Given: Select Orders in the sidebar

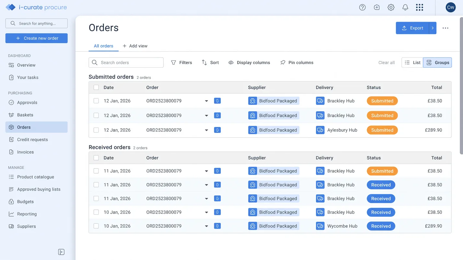Looking at the screenshot, I should 36,127.
